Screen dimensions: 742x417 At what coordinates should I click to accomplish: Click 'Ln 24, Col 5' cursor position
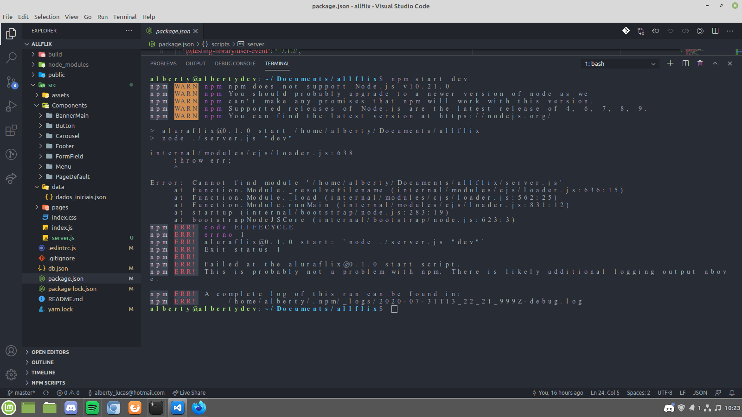click(605, 393)
